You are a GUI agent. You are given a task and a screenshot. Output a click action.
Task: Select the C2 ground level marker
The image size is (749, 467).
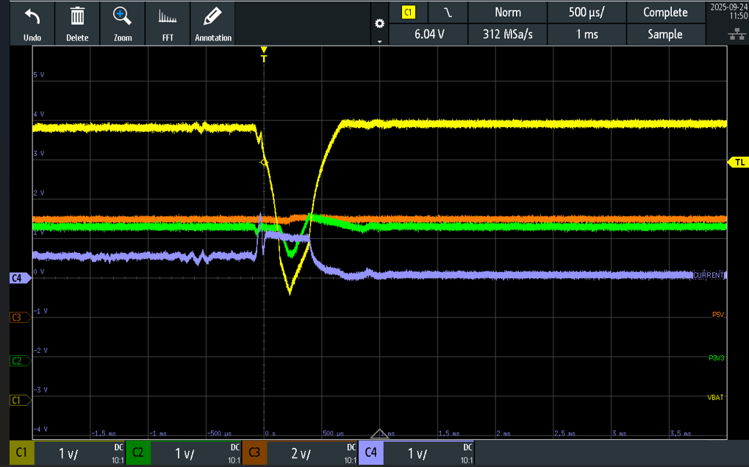pos(20,361)
